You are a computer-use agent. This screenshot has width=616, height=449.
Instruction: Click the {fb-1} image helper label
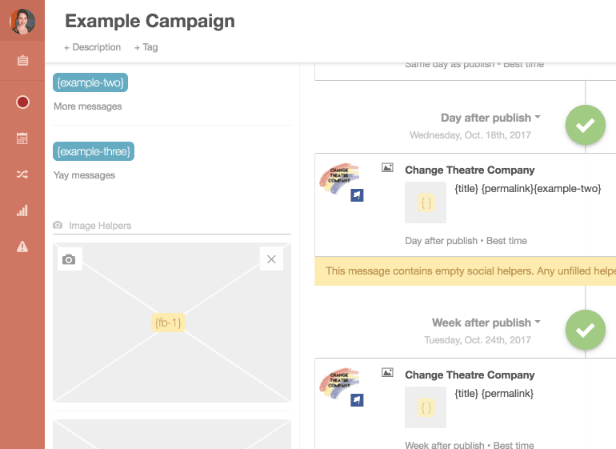[169, 323]
